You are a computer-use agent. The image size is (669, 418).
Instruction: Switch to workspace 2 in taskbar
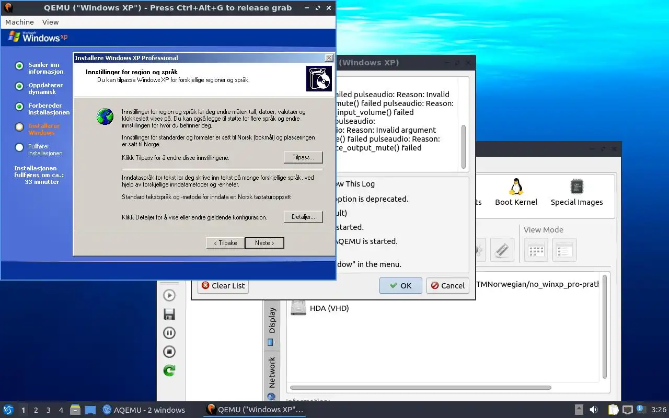[36, 410]
